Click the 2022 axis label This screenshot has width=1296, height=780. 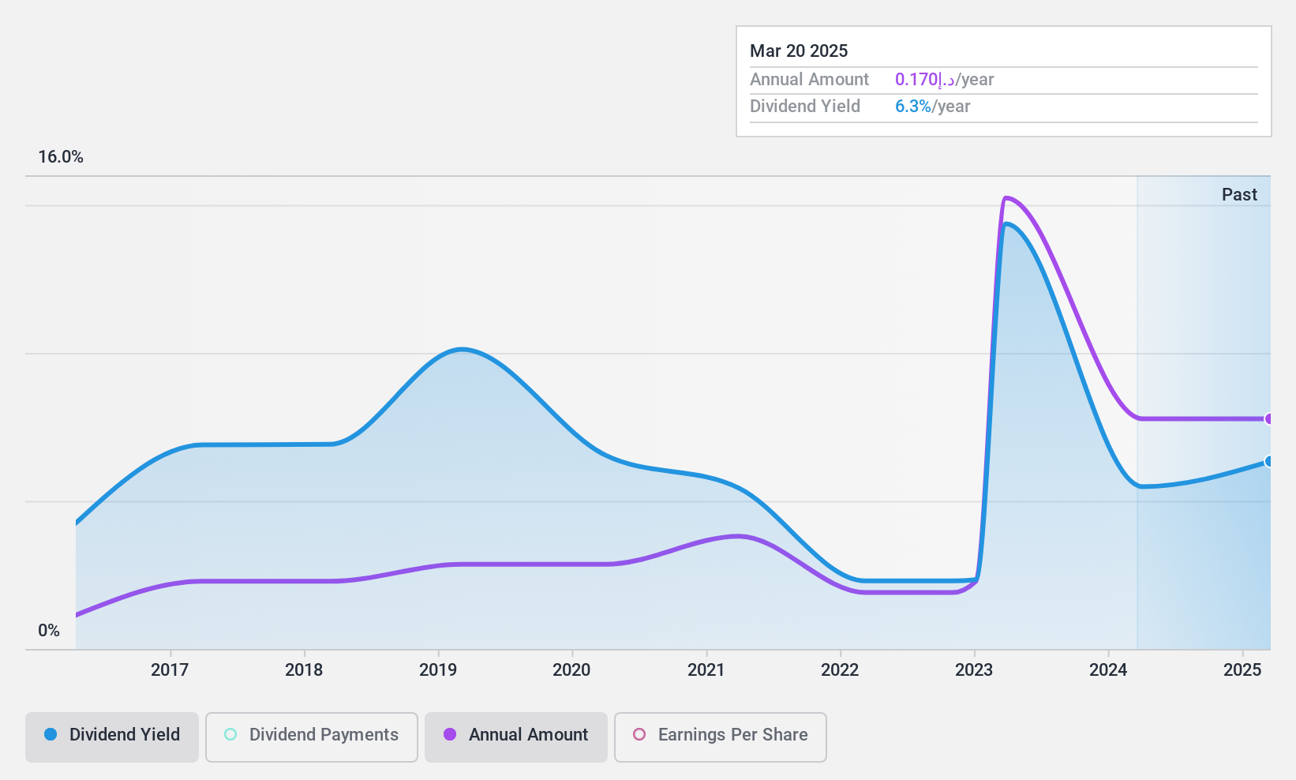[840, 670]
